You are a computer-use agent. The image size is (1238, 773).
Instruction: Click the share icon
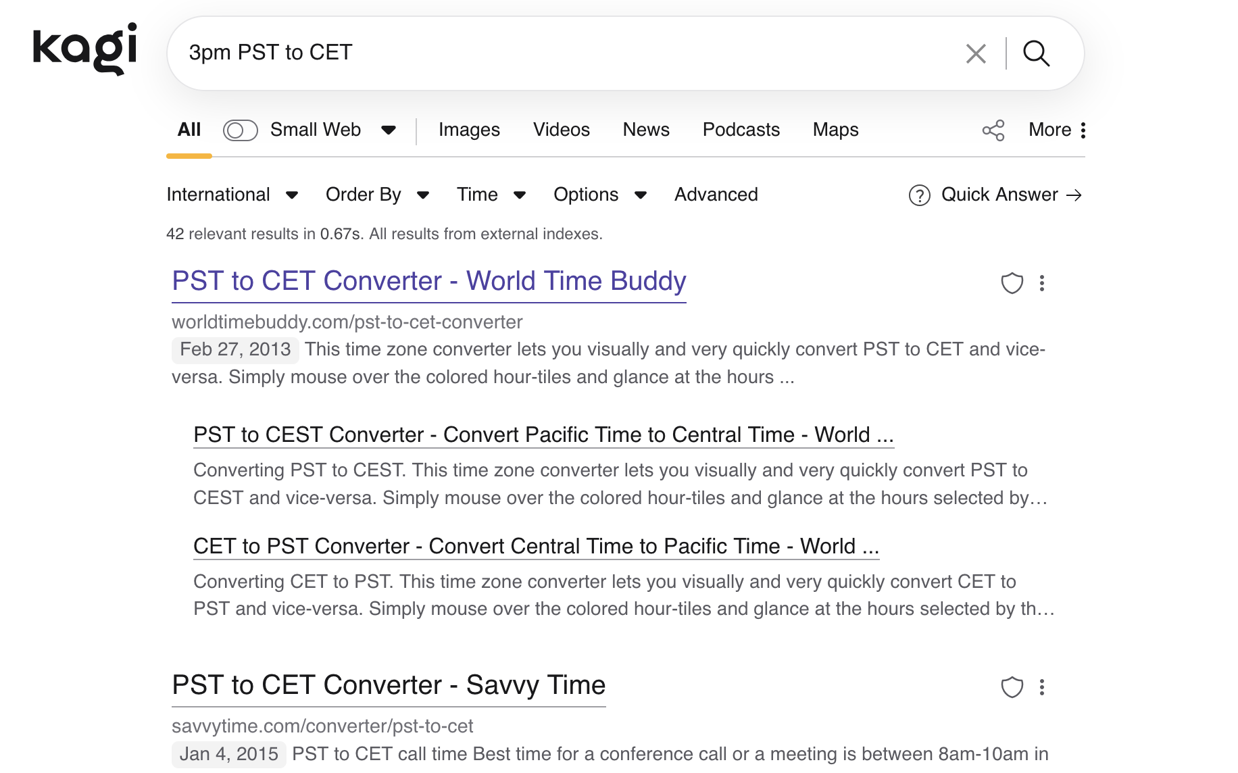(993, 130)
